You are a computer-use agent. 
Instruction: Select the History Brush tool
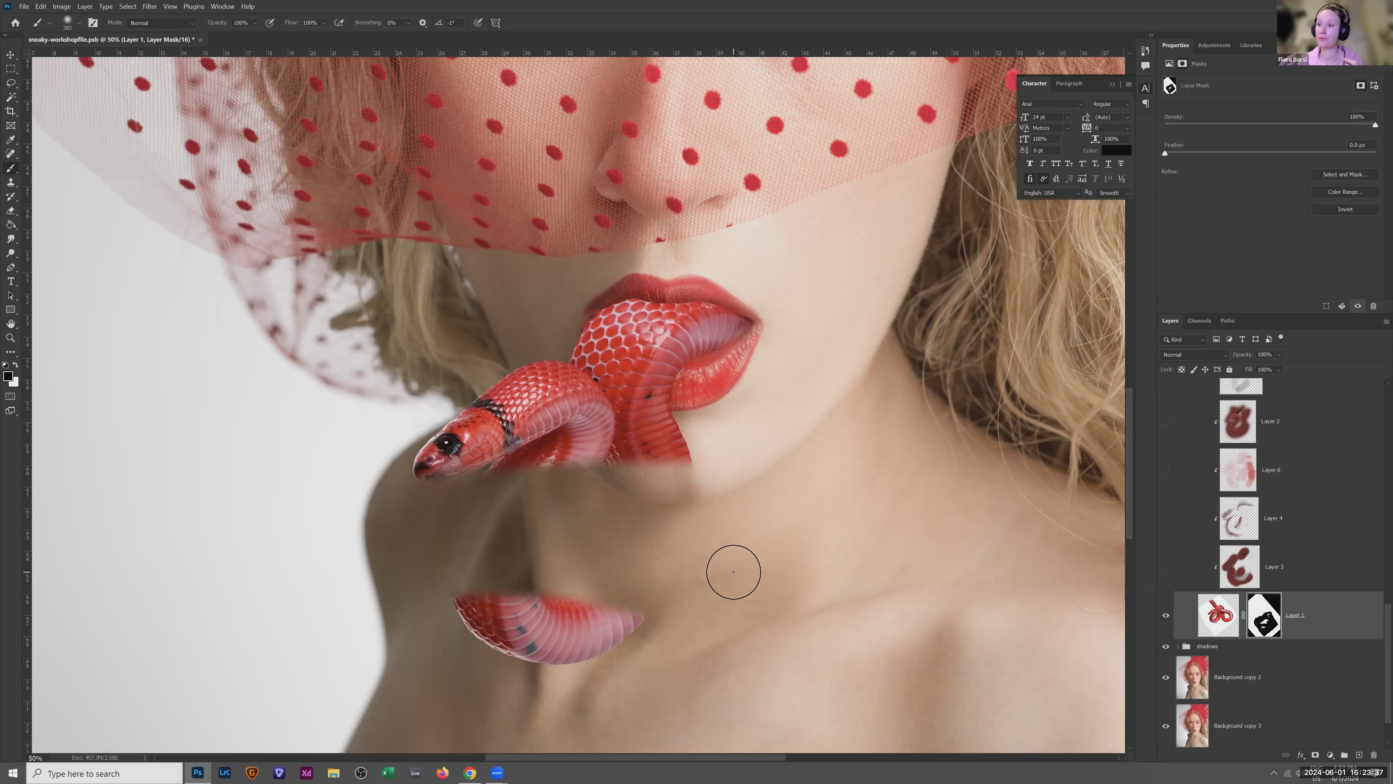click(10, 196)
